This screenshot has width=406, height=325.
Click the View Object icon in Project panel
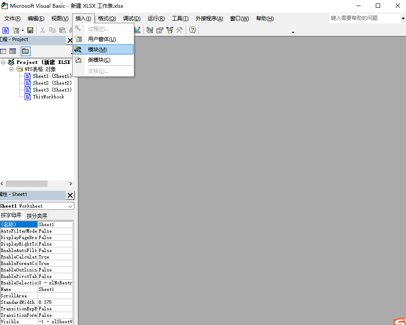click(x=13, y=51)
